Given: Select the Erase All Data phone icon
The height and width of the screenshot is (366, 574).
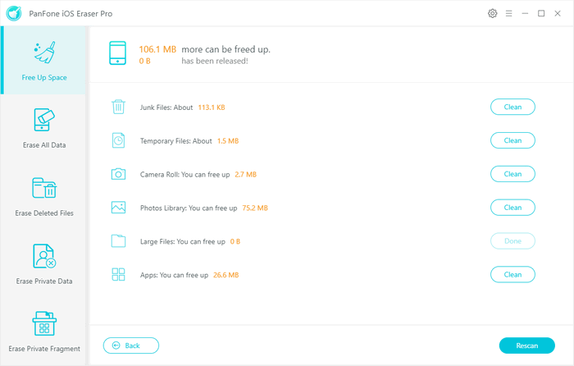Looking at the screenshot, I should 44,120.
